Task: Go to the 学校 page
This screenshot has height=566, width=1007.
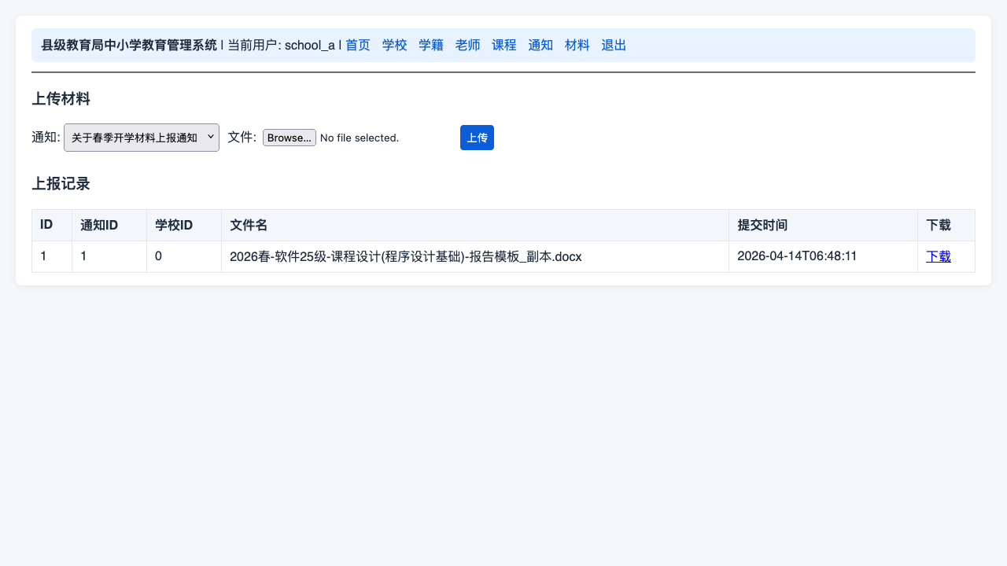Action: (395, 45)
